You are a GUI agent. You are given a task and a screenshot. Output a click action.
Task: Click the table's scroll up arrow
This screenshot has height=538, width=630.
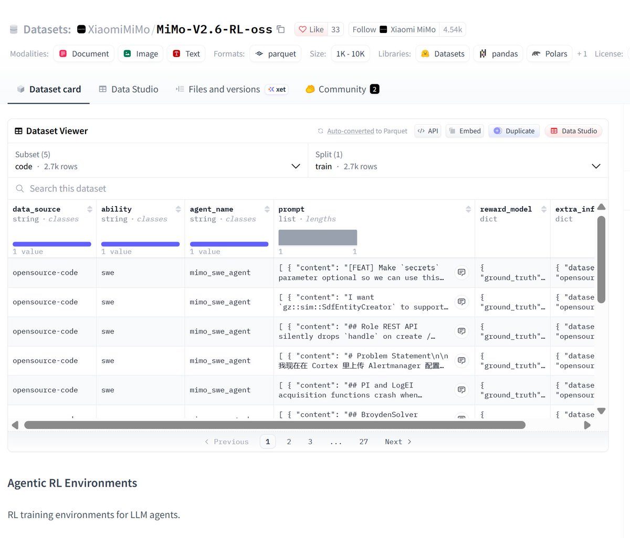tap(602, 207)
